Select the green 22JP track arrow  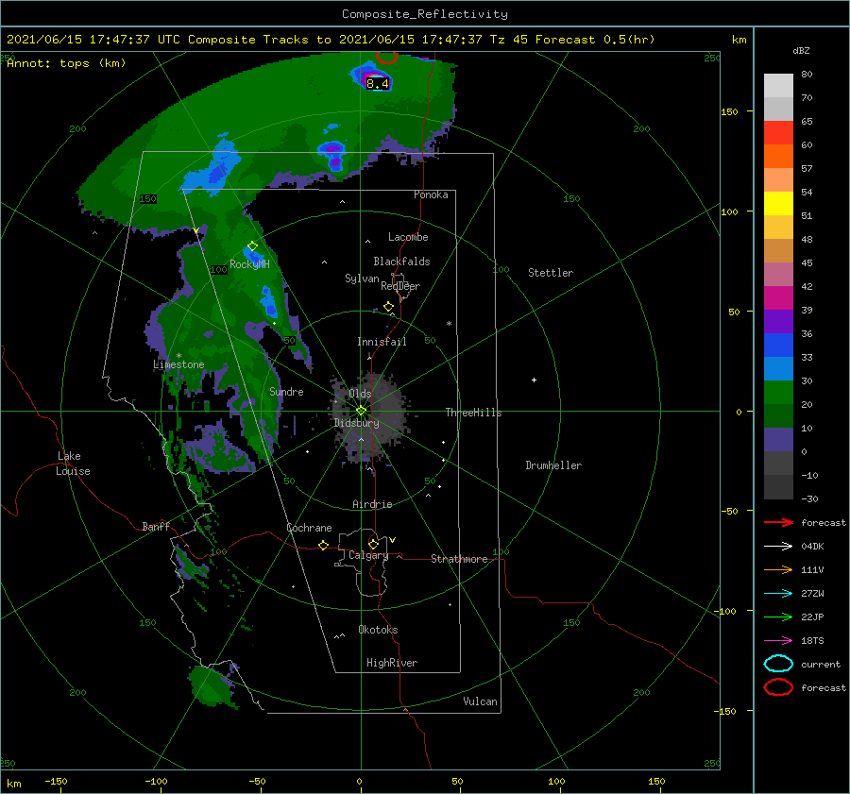tap(778, 617)
